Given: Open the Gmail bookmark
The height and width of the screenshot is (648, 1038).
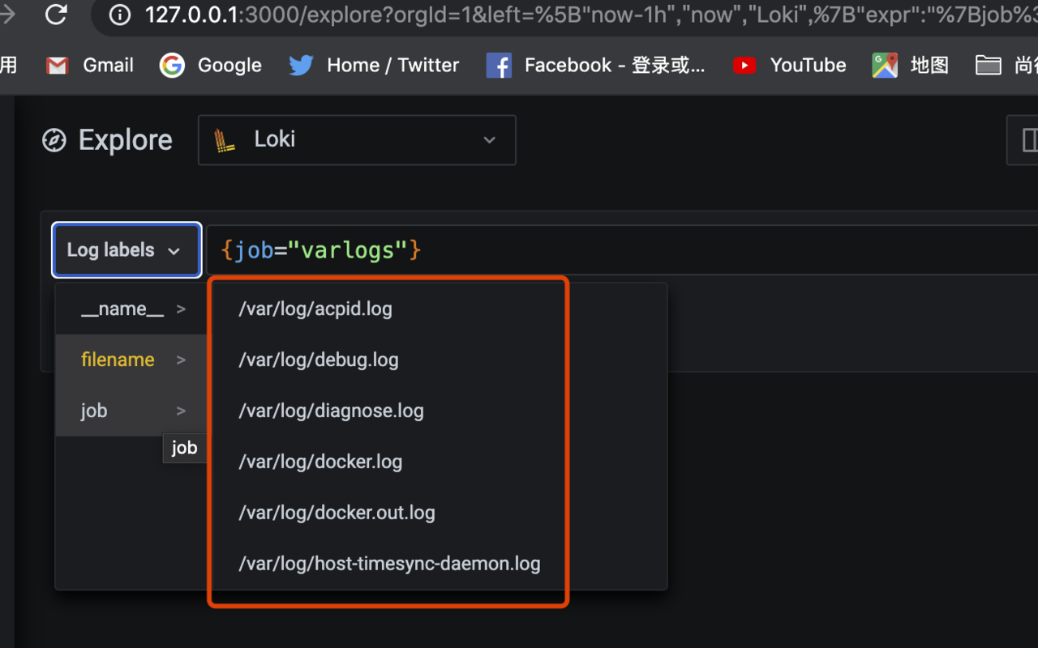Looking at the screenshot, I should pos(90,66).
